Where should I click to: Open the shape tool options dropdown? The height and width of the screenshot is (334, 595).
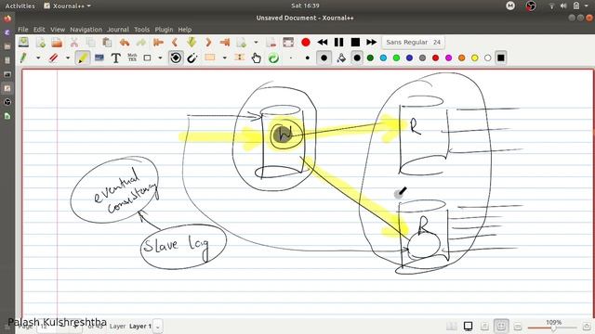click(160, 58)
